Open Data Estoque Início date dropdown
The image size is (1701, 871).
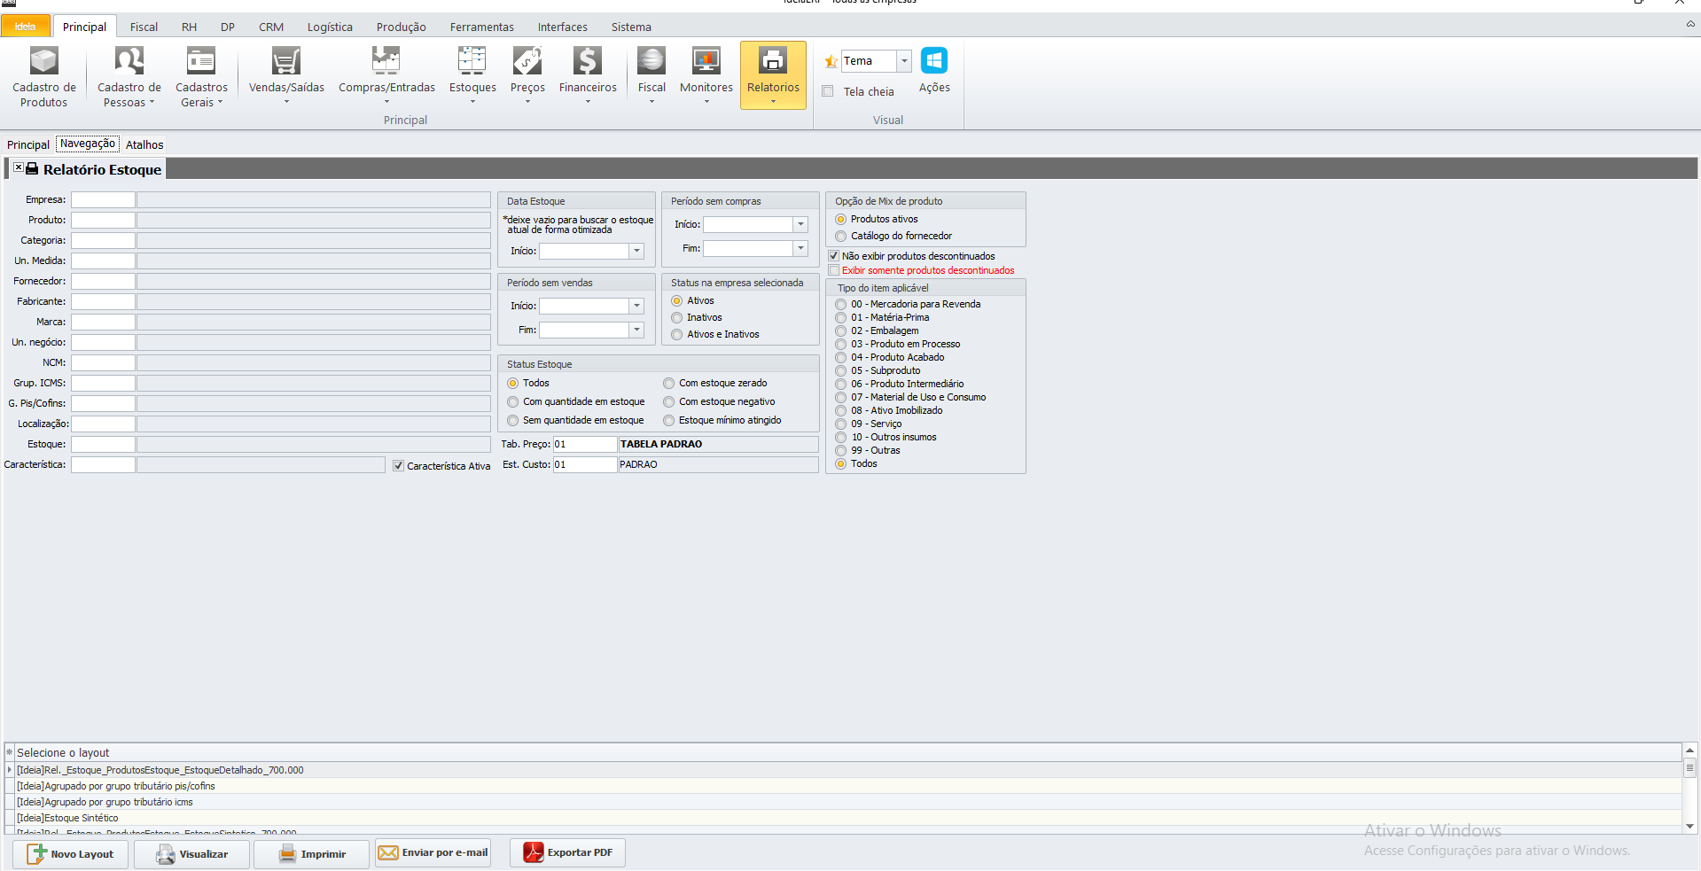click(x=636, y=252)
